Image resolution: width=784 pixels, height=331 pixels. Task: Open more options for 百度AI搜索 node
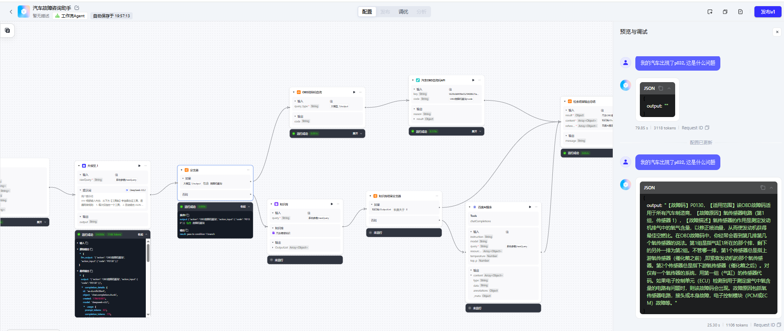click(536, 207)
